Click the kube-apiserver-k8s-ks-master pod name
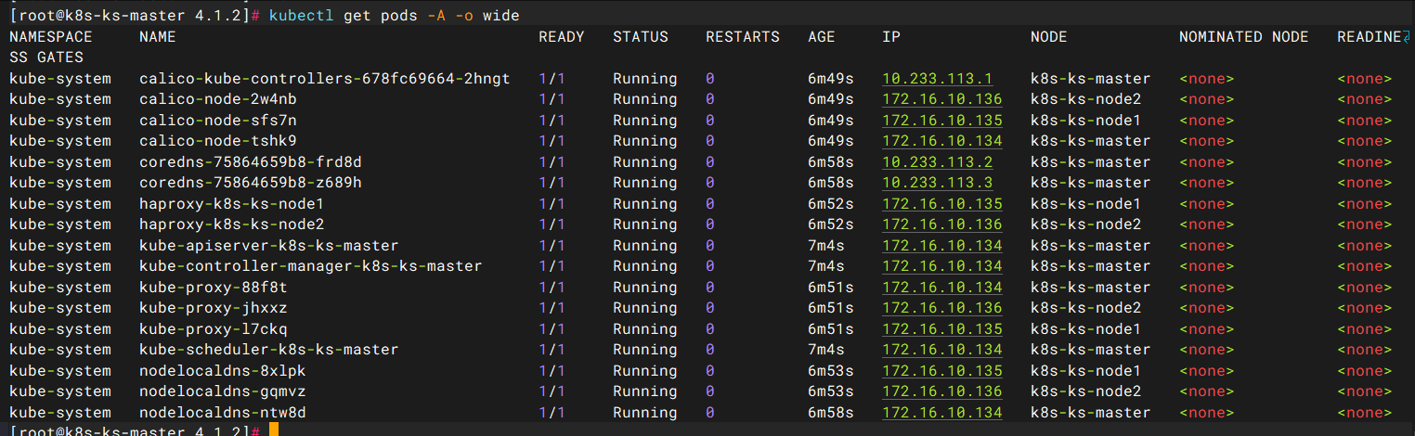Image resolution: width=1415 pixels, height=436 pixels. coord(269,246)
